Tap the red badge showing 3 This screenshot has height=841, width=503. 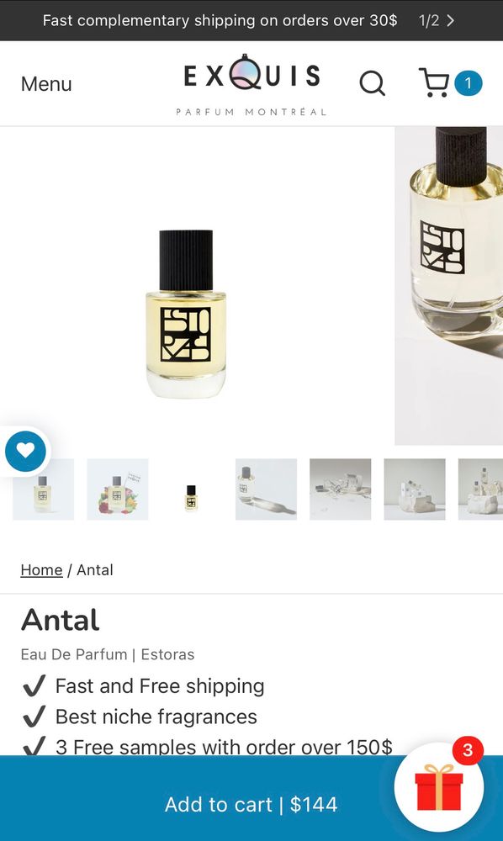[468, 750]
